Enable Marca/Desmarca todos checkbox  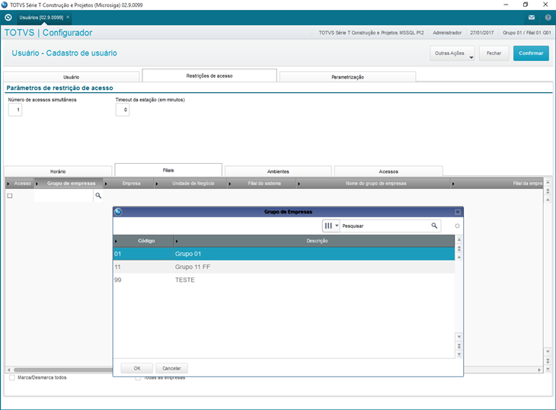coord(11,377)
